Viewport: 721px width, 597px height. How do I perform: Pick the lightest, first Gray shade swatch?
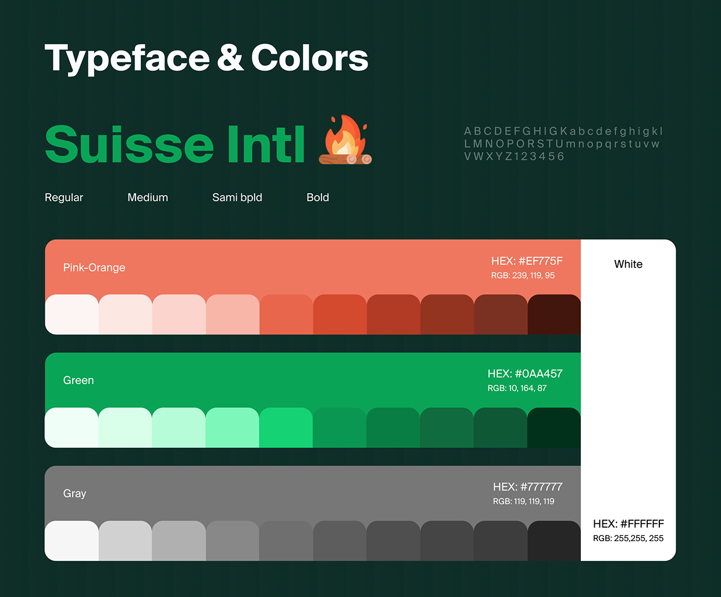coord(72,541)
